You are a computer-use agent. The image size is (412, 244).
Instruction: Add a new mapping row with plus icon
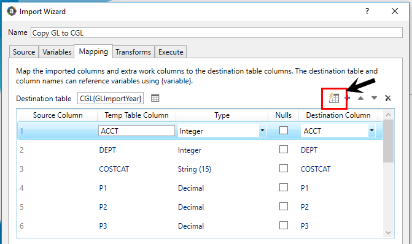(x=348, y=98)
